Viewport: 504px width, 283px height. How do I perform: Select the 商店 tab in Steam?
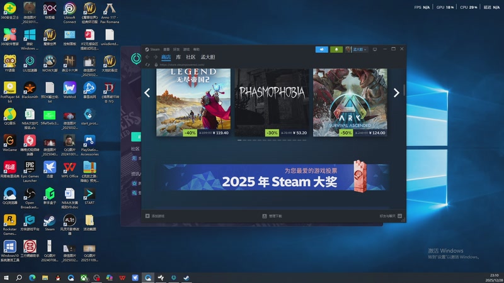(166, 57)
